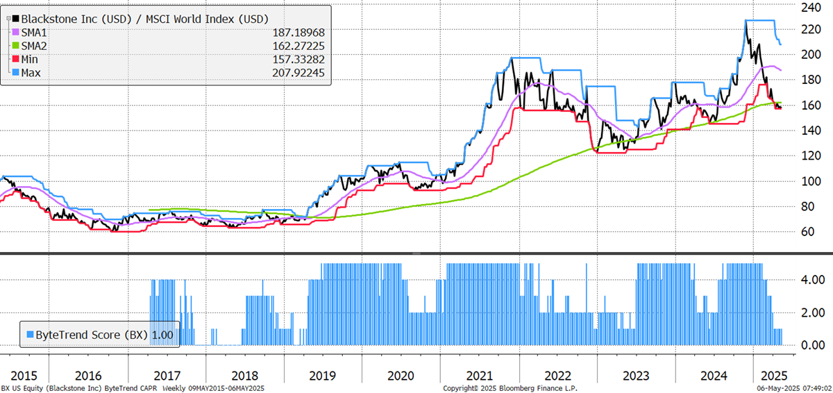Click the 60 price axis label

809,232
